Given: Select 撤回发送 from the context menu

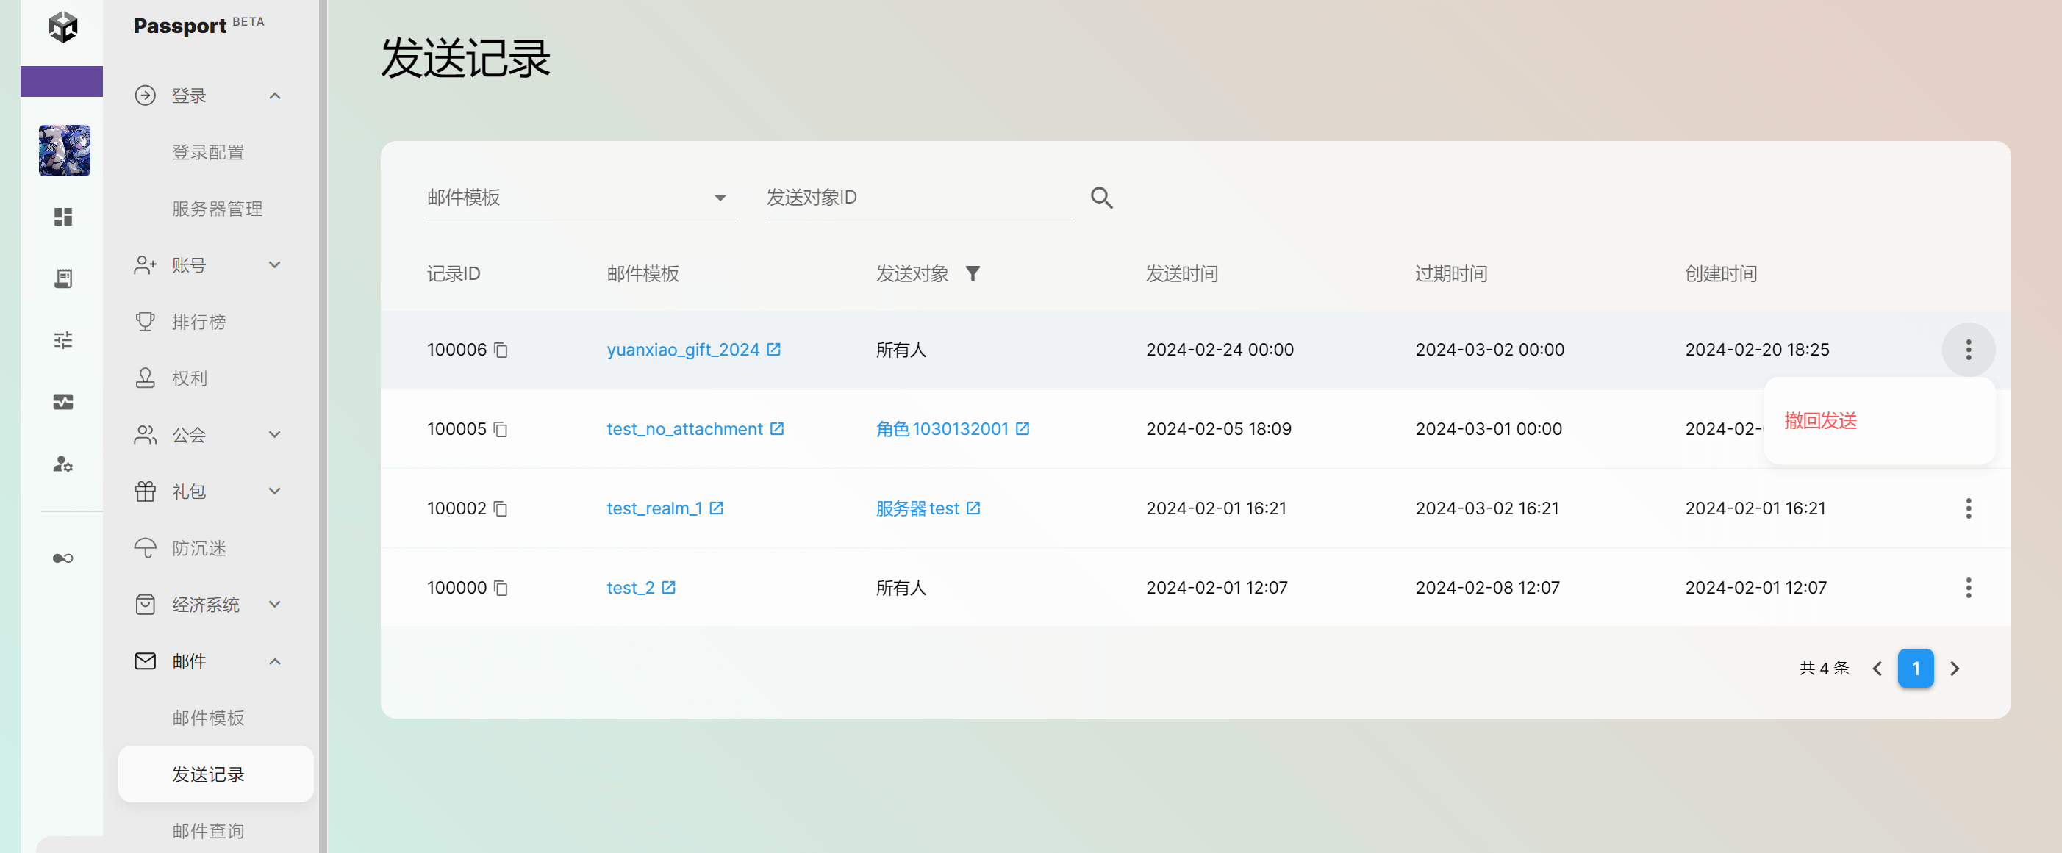Looking at the screenshot, I should [1819, 421].
